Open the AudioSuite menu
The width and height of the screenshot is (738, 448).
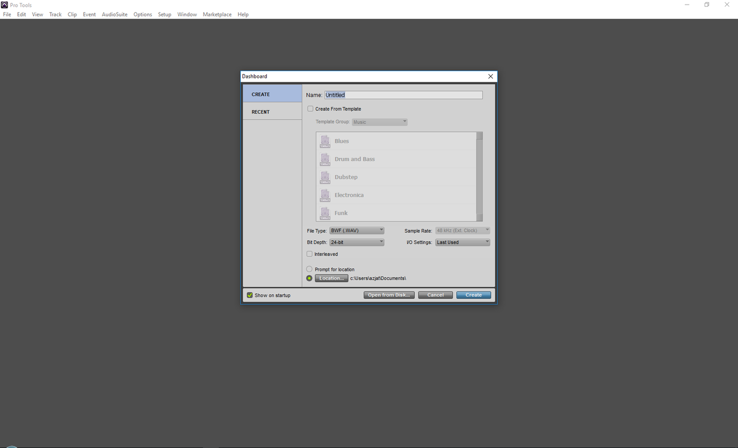click(115, 14)
